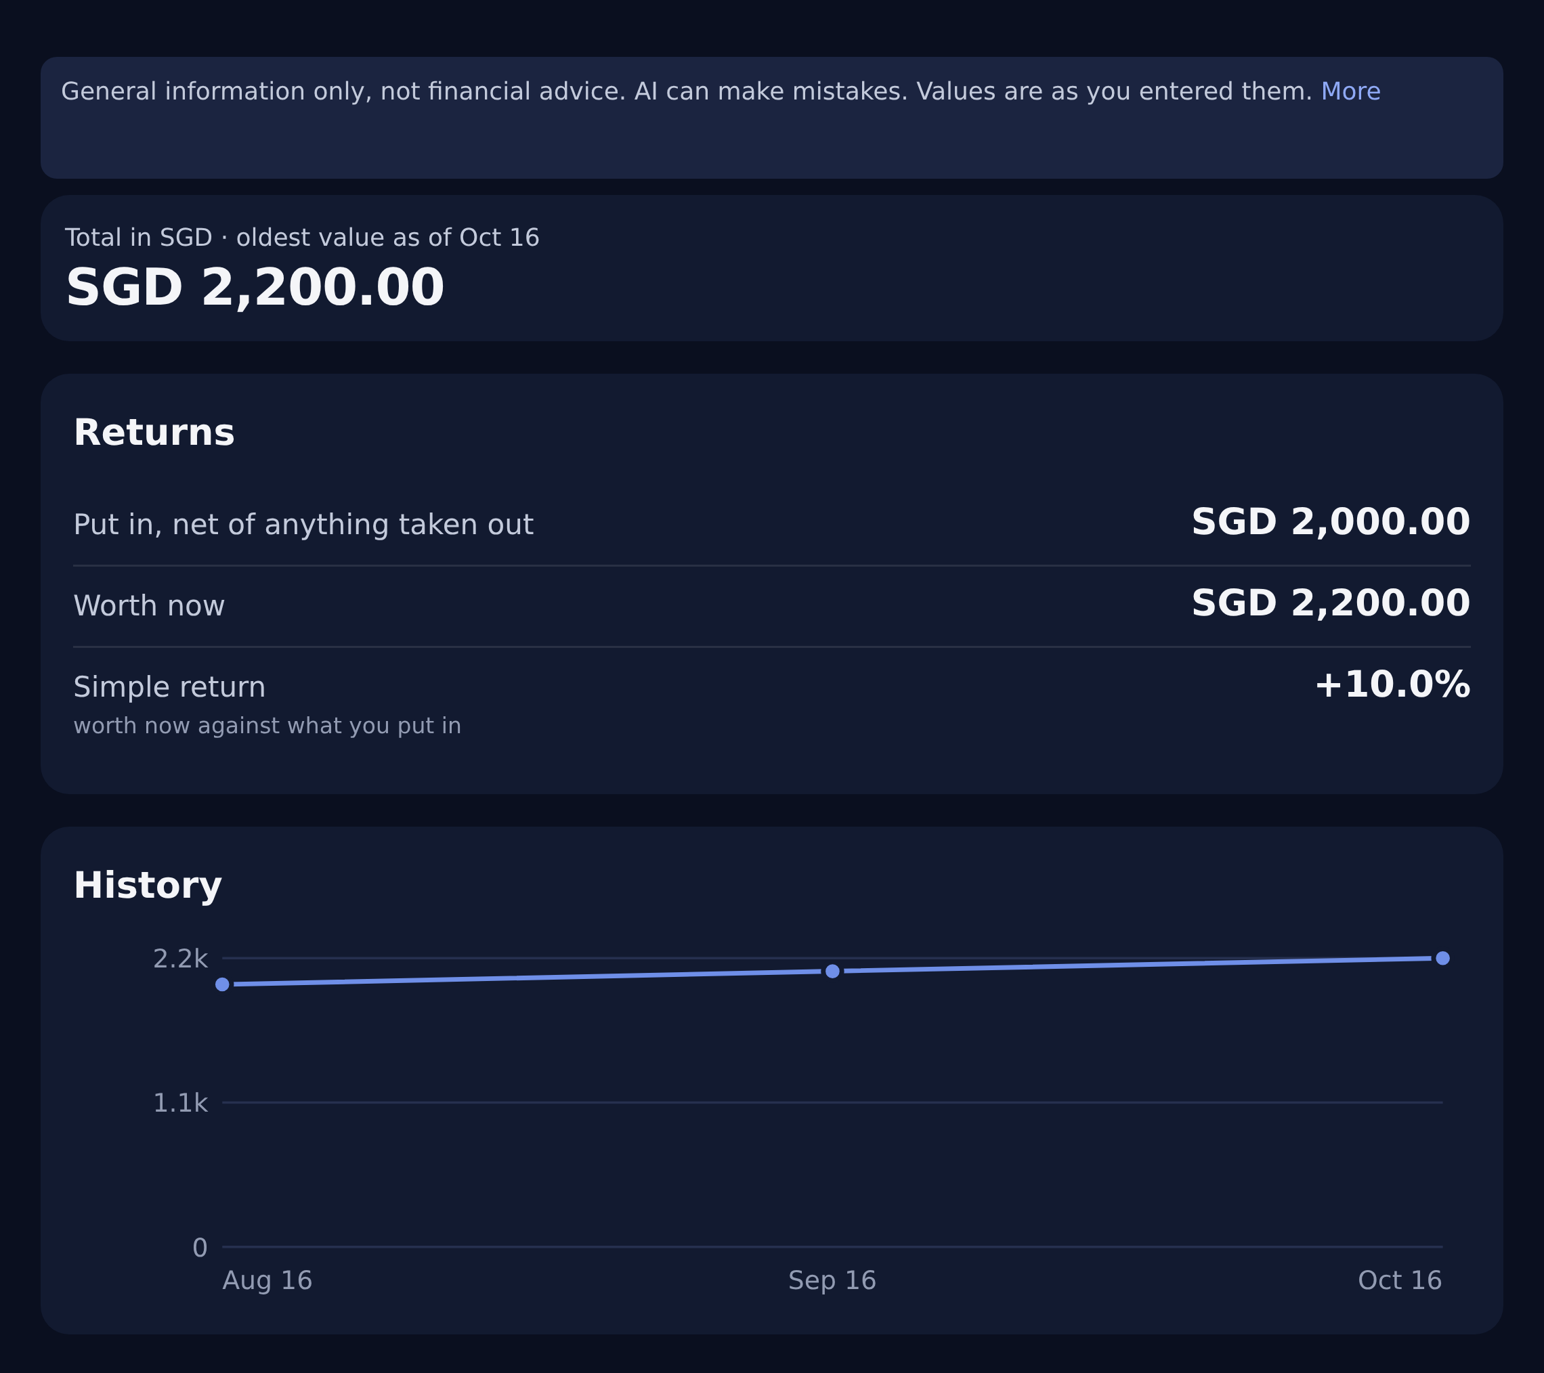Click 'Put in, net of anything taken out'
Viewport: 1544px width, 1373px height.
[x=303, y=525]
